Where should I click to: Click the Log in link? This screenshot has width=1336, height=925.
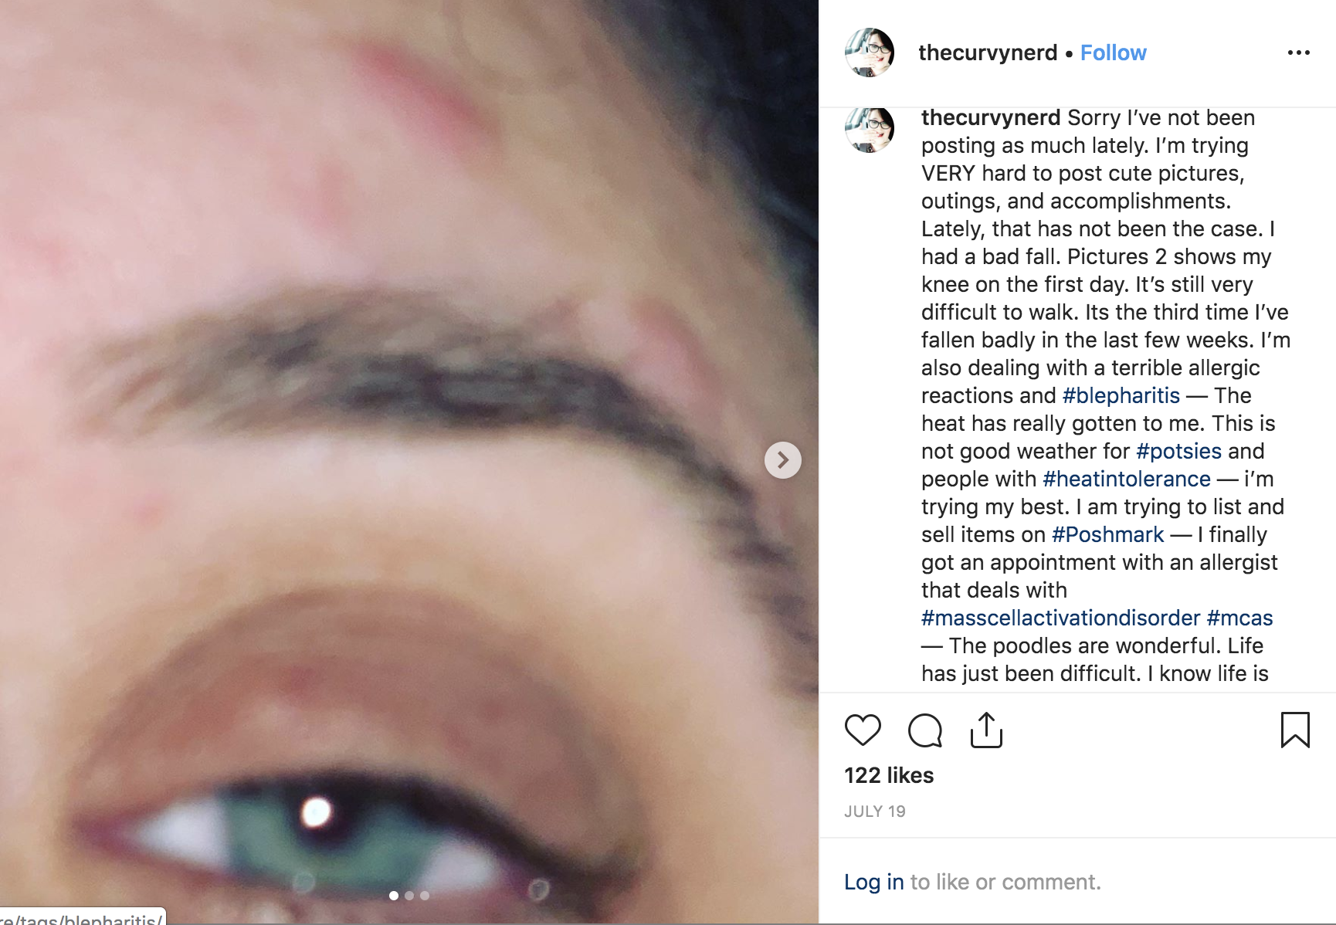[x=874, y=882]
